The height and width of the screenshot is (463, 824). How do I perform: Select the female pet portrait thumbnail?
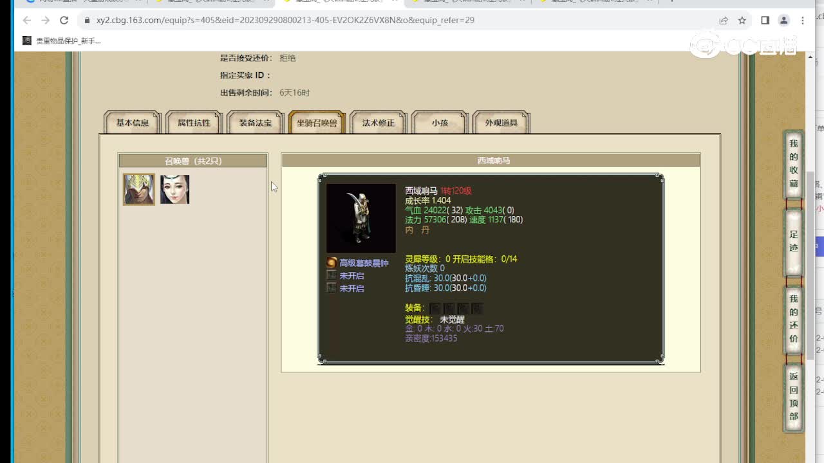[174, 189]
